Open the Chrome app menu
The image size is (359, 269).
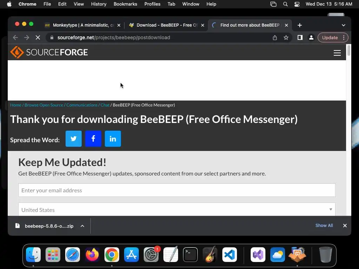27,4
